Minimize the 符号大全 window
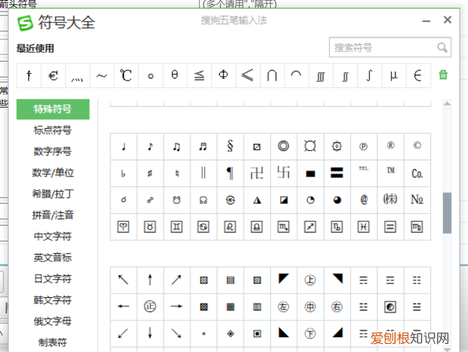 click(x=426, y=21)
